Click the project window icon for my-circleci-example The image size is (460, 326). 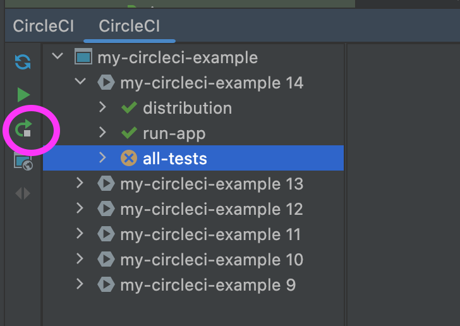point(83,56)
